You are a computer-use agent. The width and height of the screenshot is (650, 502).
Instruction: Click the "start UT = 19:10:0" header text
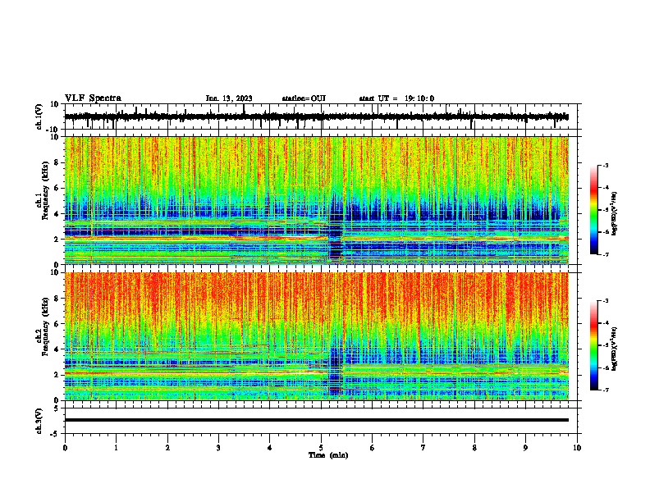[x=396, y=98]
